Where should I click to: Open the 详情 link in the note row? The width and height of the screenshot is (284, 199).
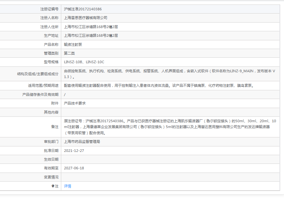click(68, 186)
